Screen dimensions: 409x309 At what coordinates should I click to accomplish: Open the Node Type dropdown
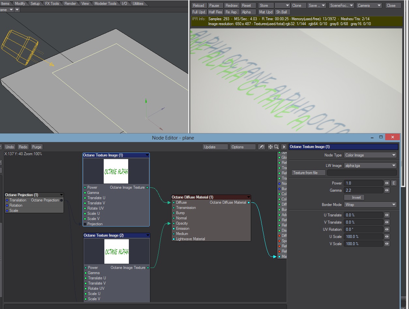pyautogui.click(x=370, y=155)
